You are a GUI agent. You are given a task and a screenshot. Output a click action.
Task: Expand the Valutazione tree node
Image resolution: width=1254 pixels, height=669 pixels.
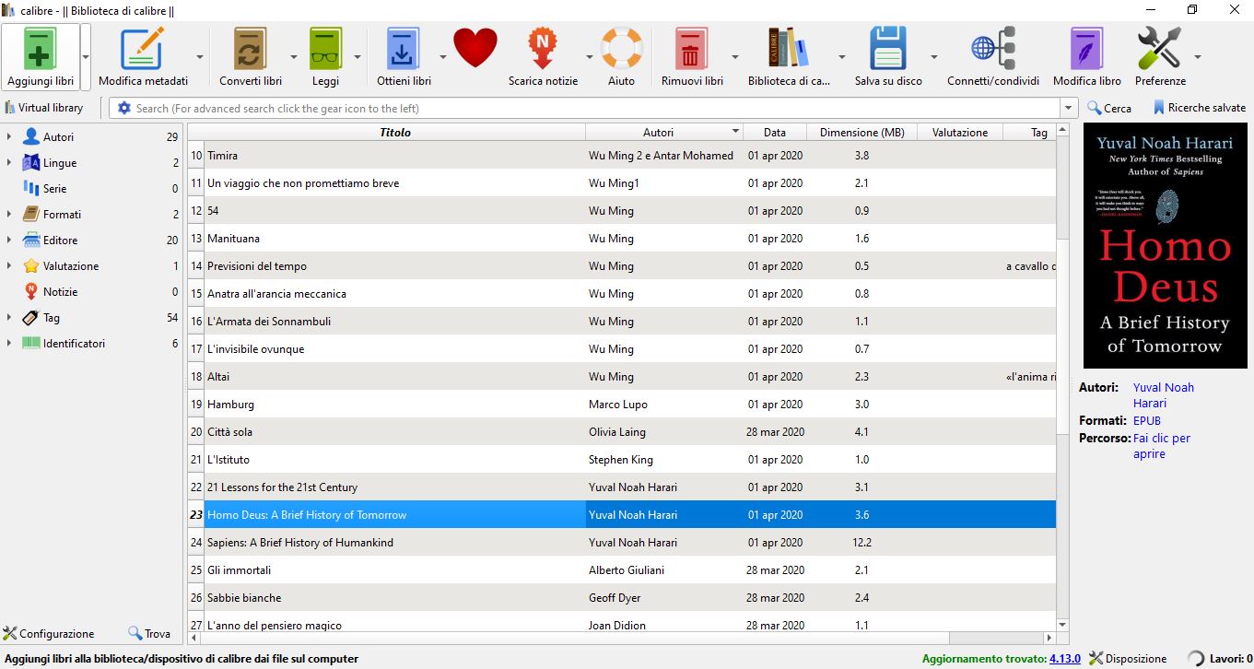(x=9, y=266)
